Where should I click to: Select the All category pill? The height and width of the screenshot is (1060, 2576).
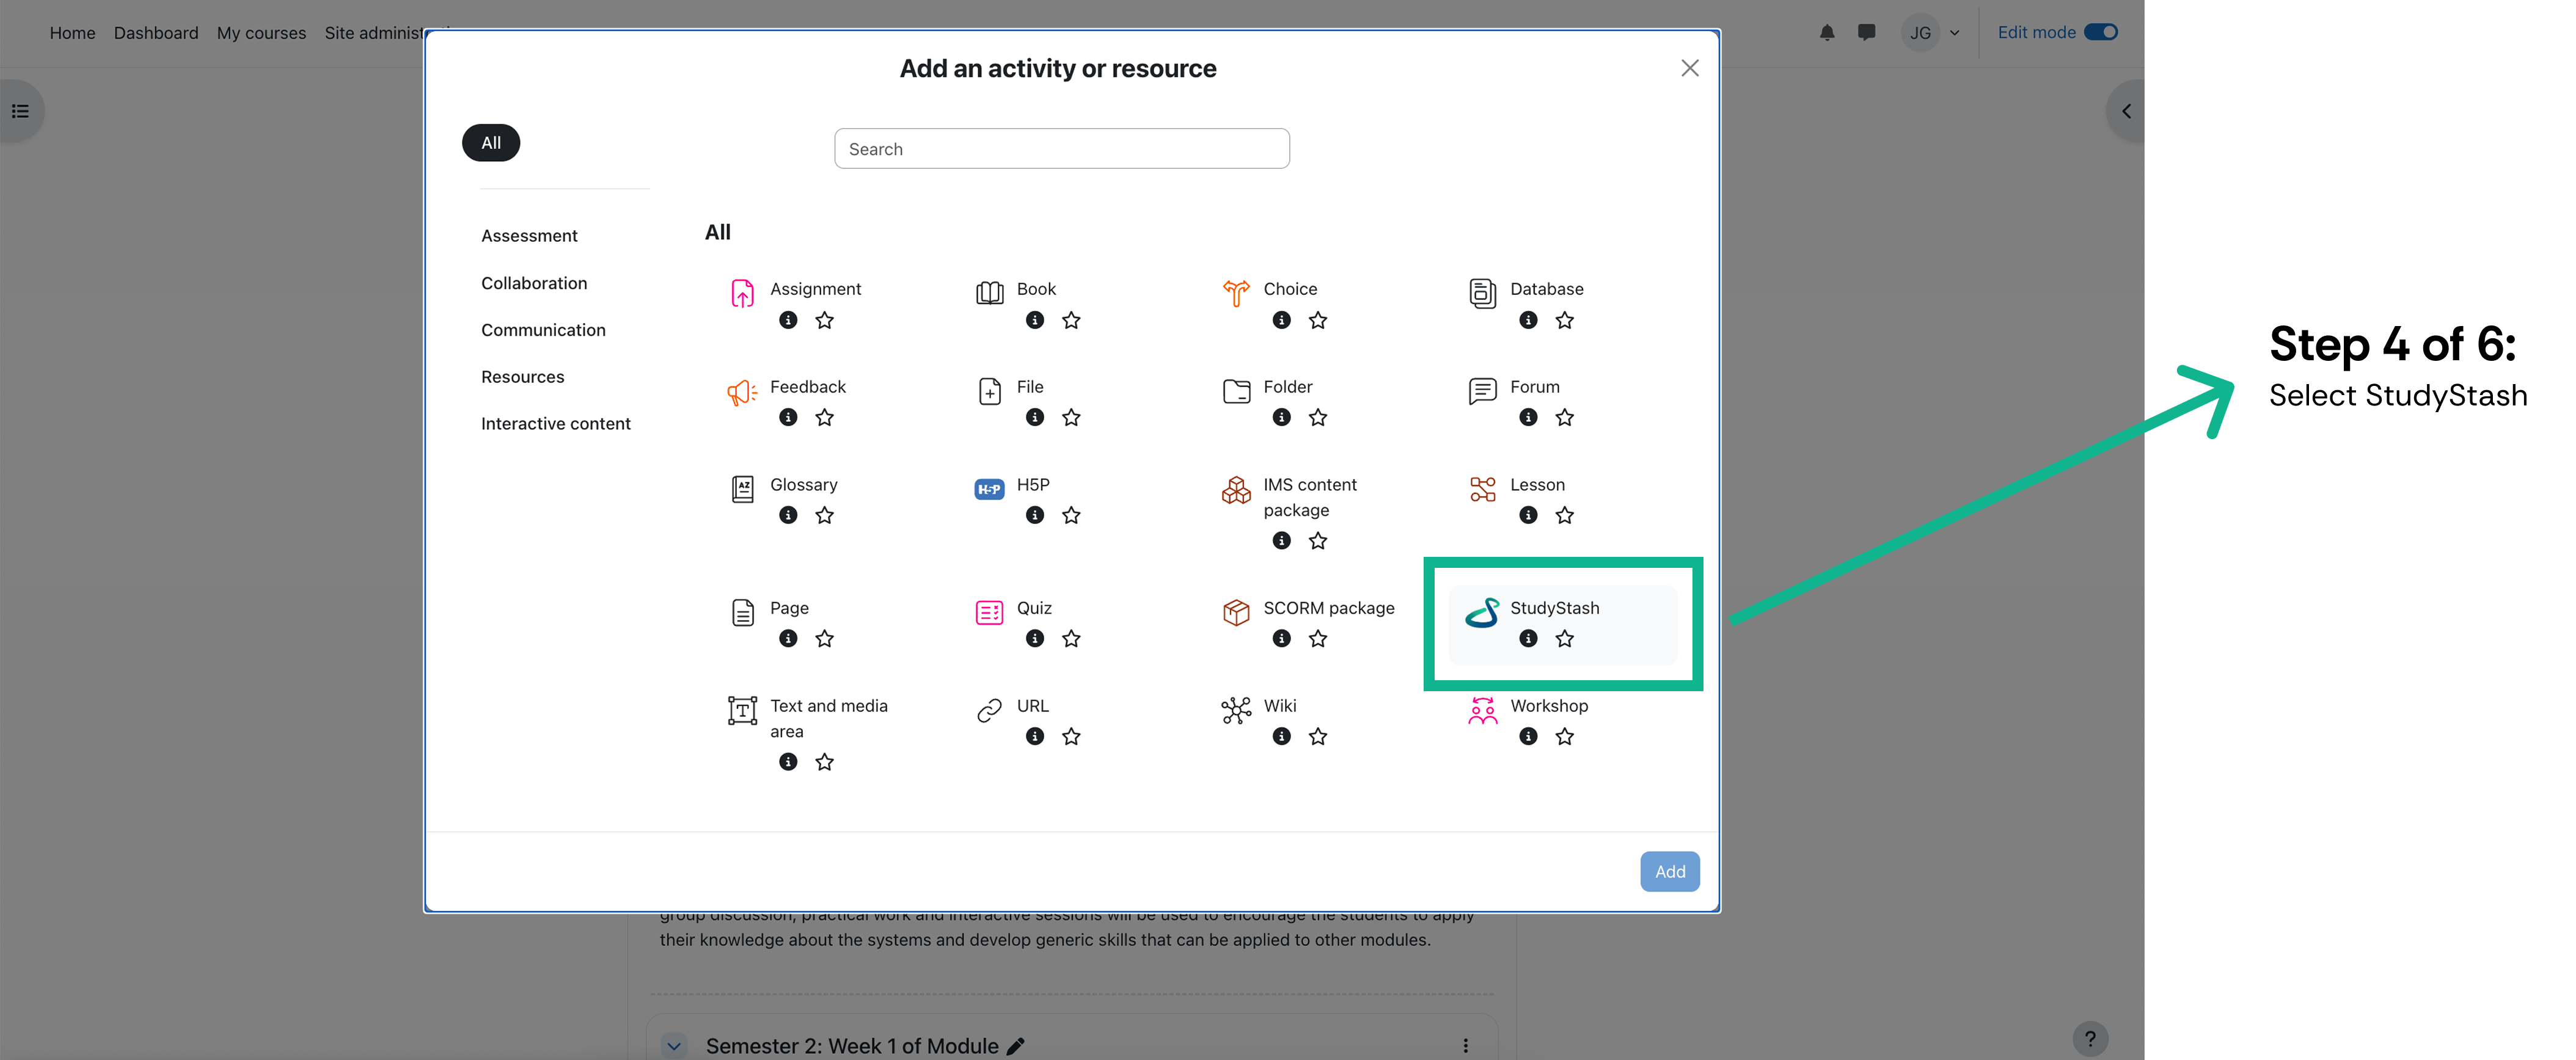tap(491, 143)
